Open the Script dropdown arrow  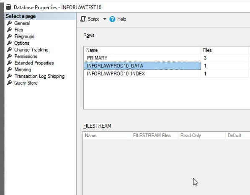pos(105,19)
